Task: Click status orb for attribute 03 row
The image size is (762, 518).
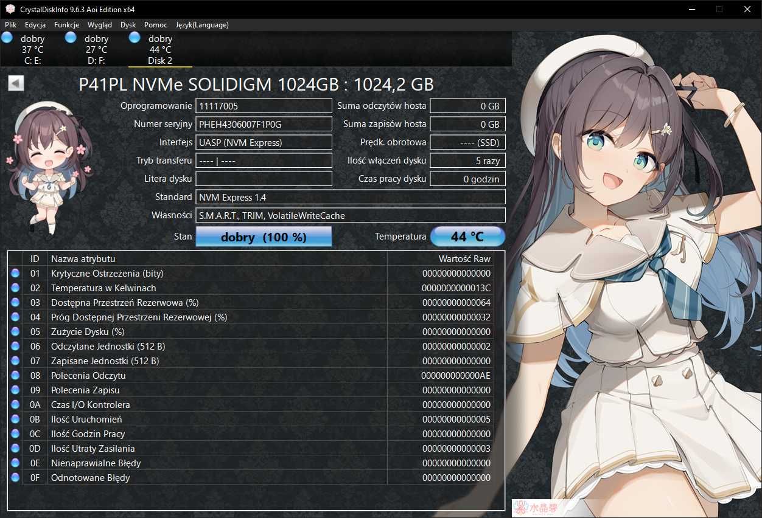Action: coord(15,302)
